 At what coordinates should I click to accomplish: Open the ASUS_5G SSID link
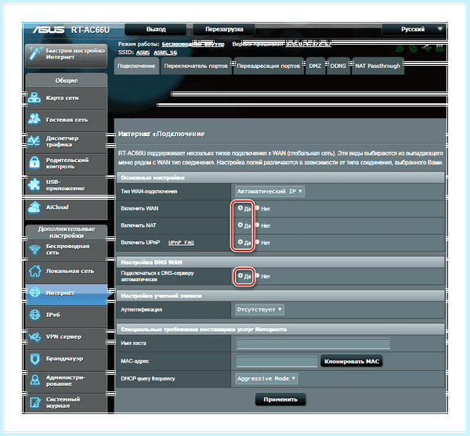coord(165,52)
